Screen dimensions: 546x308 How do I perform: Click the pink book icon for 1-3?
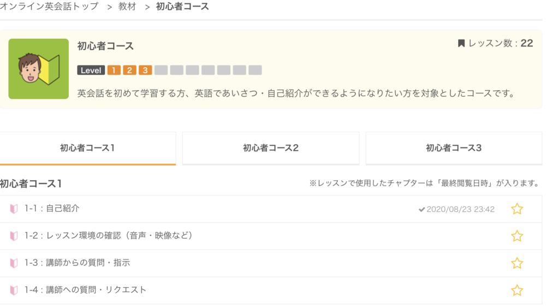[14, 263]
